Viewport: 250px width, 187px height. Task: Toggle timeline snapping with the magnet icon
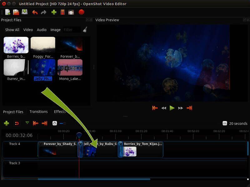click(17, 123)
